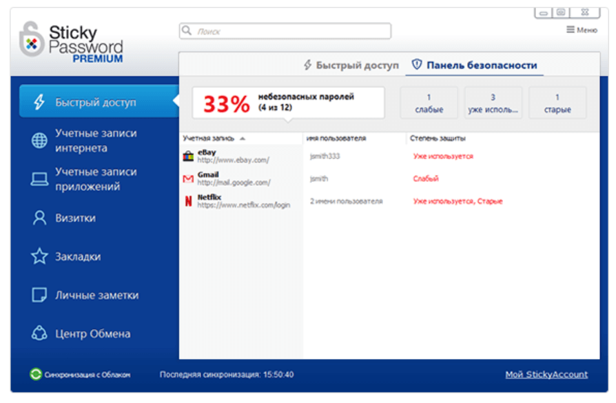The height and width of the screenshot is (403, 616).
Task: Switch to the Панель безопасности tab
Action: point(474,65)
